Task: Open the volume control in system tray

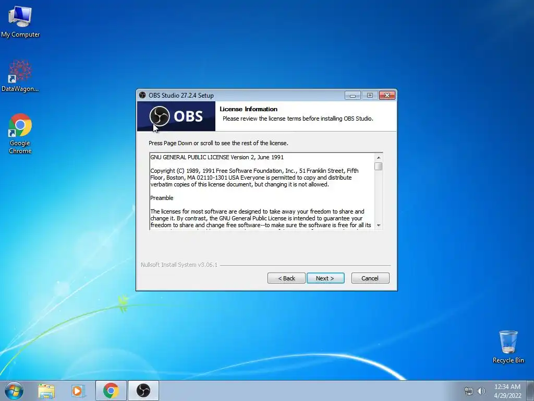Action: pos(481,391)
